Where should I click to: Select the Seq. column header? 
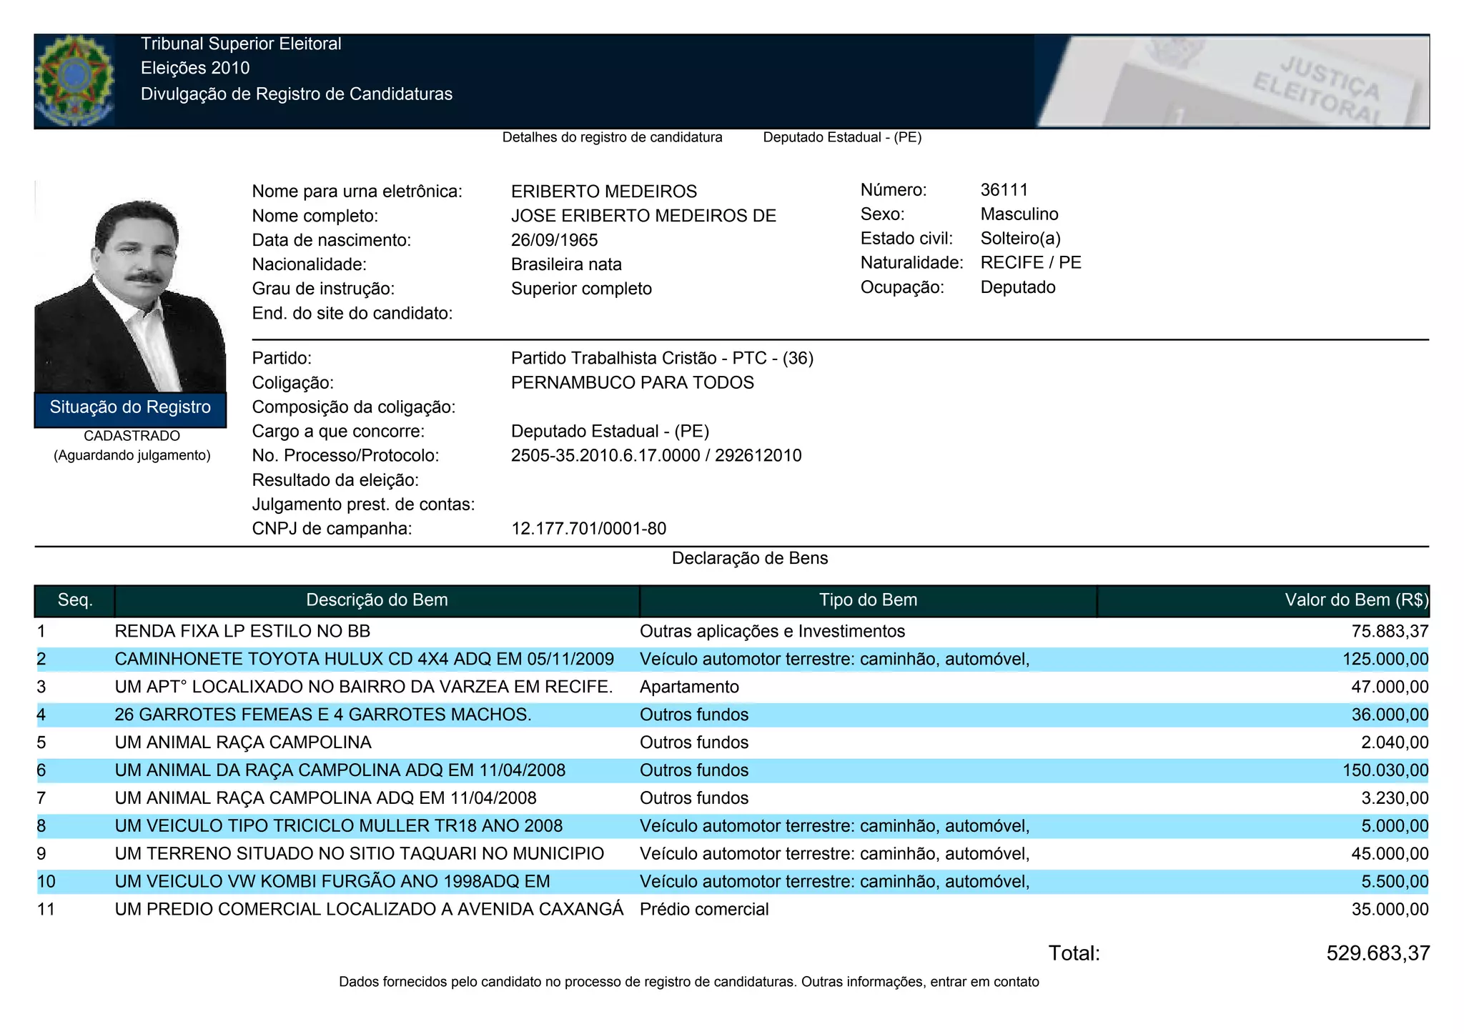pos(75,600)
